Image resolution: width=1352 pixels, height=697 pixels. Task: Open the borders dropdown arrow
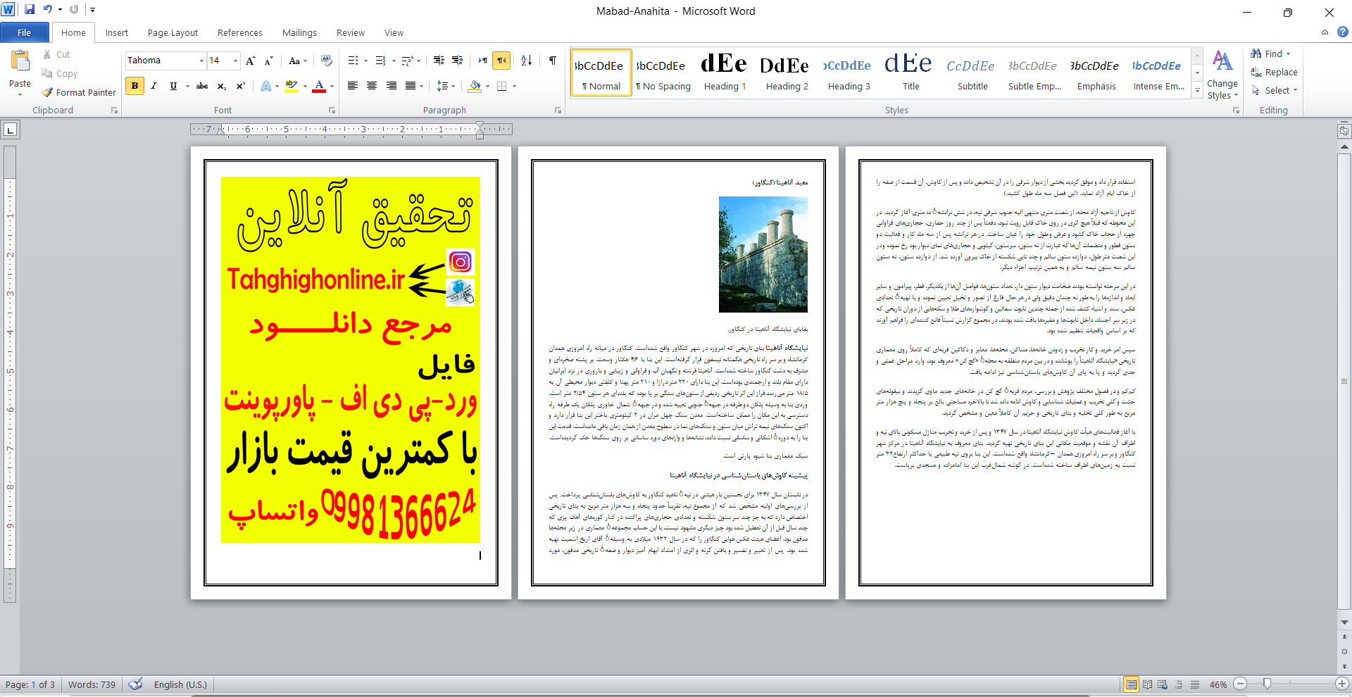point(514,86)
